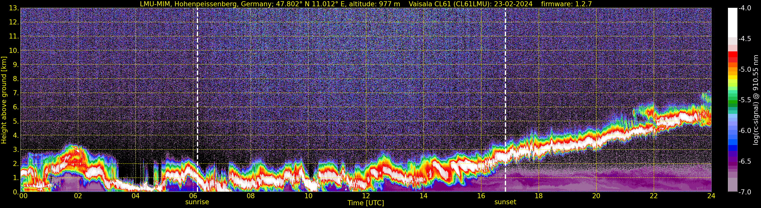Click the time axis tick '06'

click(193, 196)
